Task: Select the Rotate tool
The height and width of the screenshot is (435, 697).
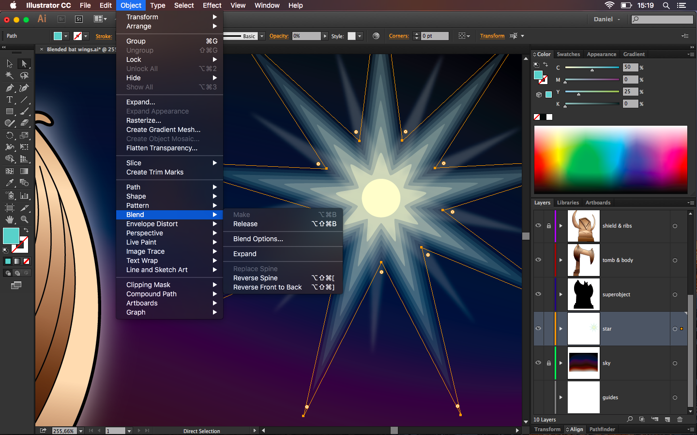Action: pos(10,135)
